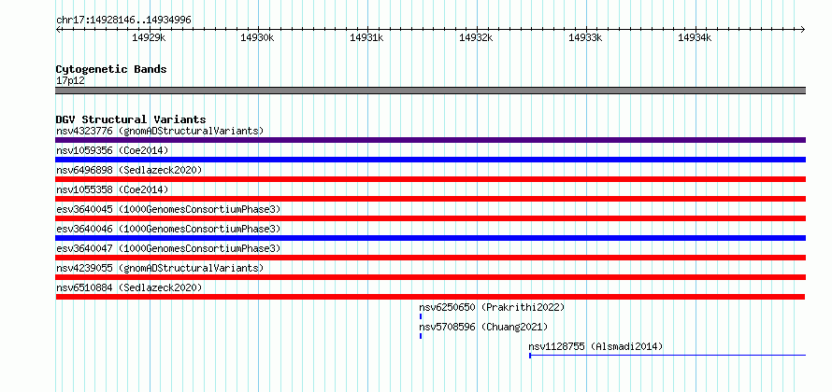Select the purple nsv4323776 variant bar

[x=430, y=140]
